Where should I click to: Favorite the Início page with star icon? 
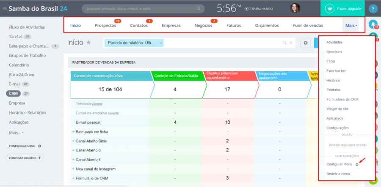[89, 42]
